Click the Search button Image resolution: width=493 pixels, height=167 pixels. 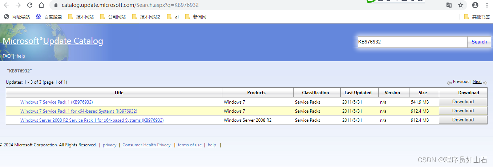pyautogui.click(x=479, y=42)
